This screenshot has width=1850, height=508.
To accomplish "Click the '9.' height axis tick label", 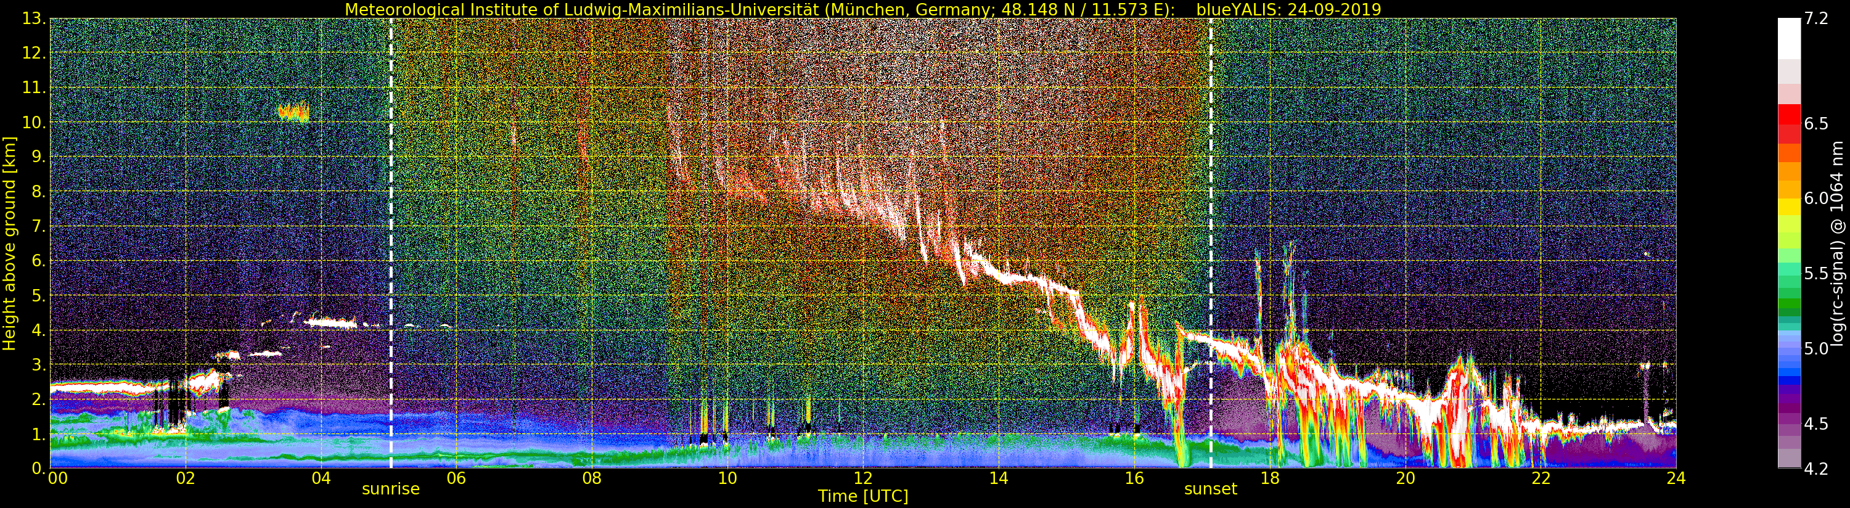I will 38,157.
